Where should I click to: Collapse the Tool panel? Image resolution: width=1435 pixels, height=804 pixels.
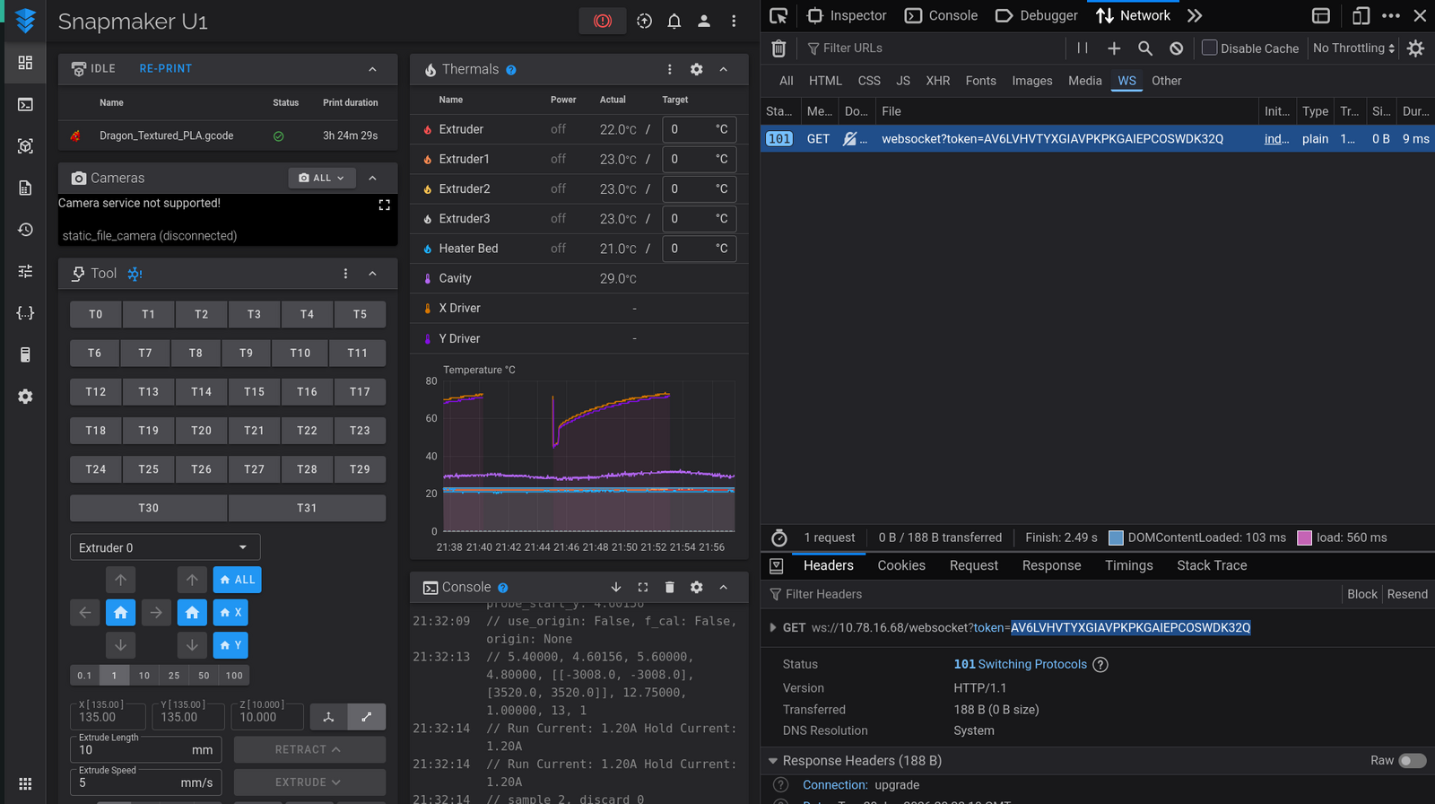click(x=372, y=274)
